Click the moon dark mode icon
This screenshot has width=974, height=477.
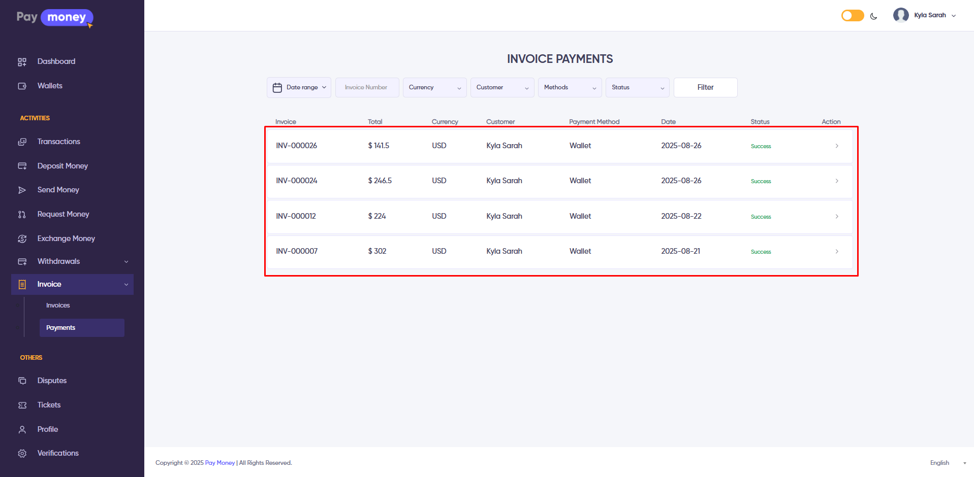[873, 16]
